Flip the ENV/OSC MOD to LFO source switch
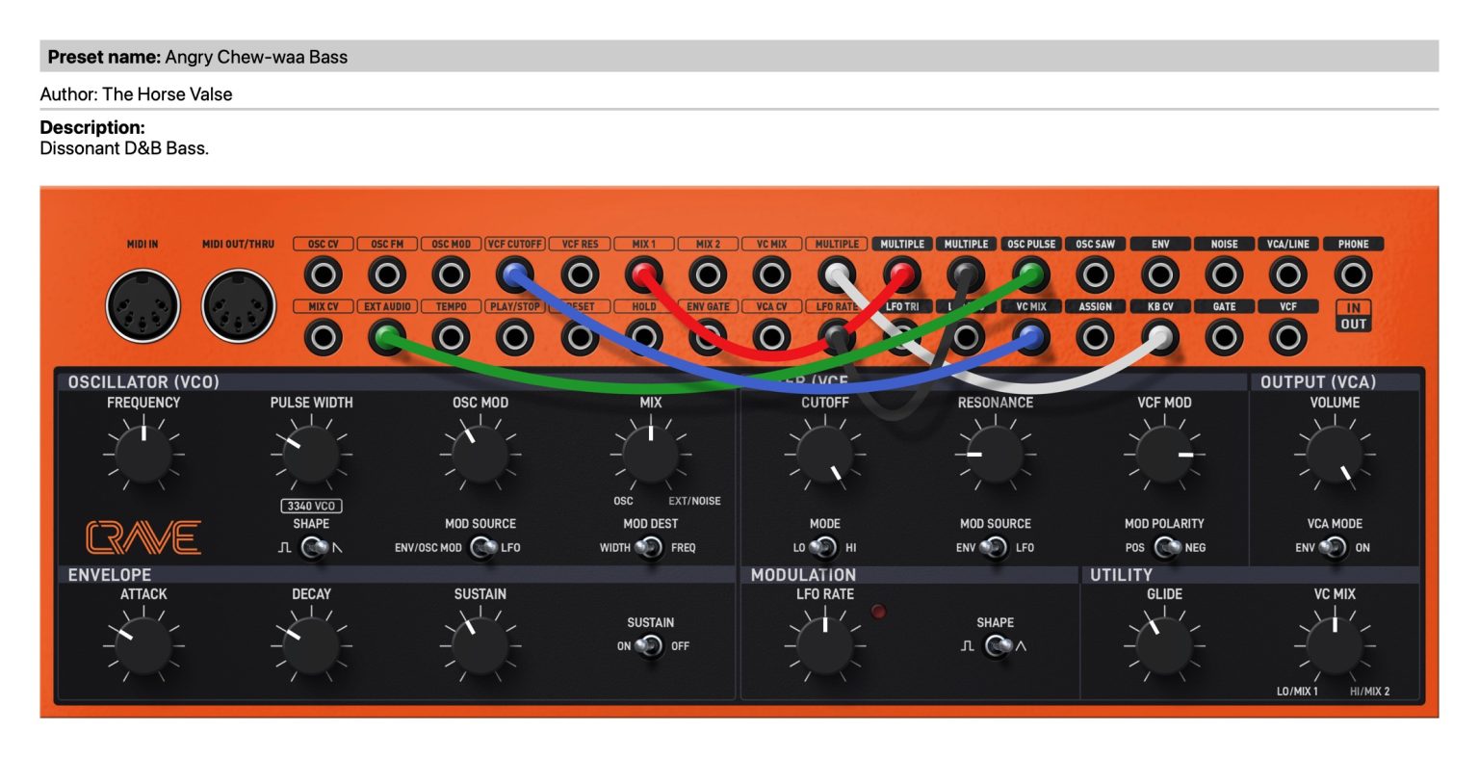Screen dimensions: 1479x758 (x=480, y=548)
